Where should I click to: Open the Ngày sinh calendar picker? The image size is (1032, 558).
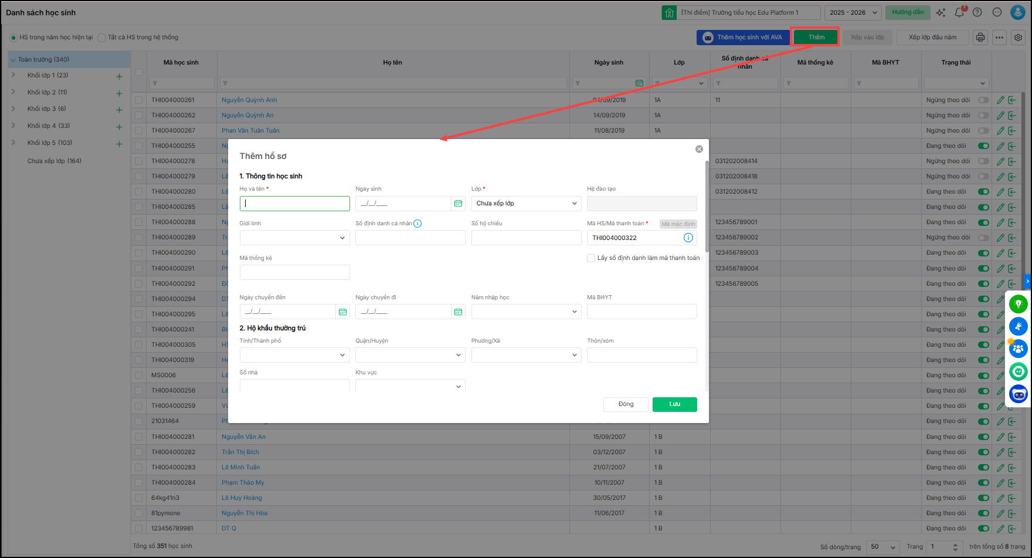pyautogui.click(x=458, y=204)
